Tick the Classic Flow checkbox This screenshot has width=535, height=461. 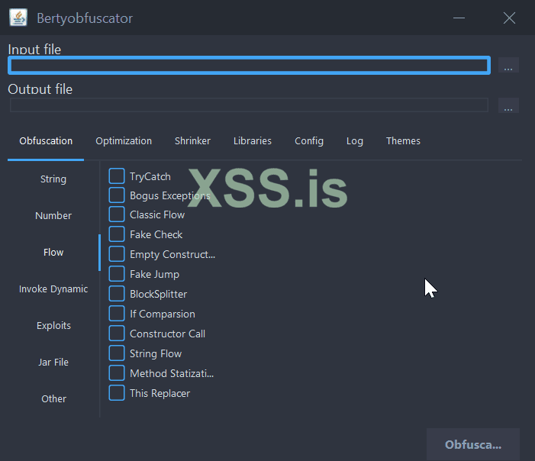point(117,214)
